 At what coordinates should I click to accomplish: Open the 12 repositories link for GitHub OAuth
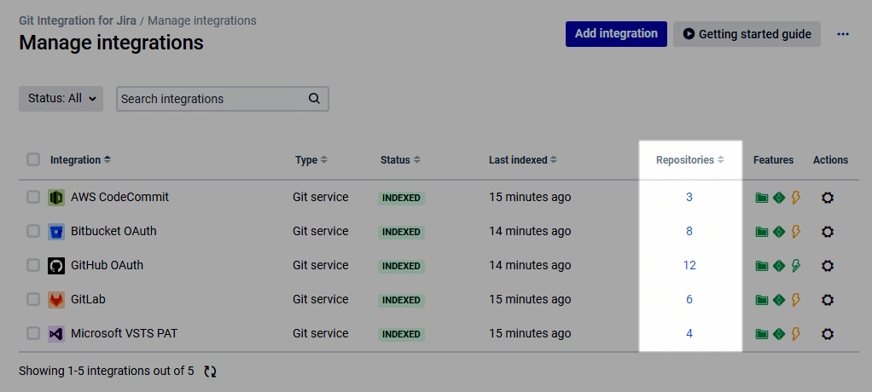[689, 265]
